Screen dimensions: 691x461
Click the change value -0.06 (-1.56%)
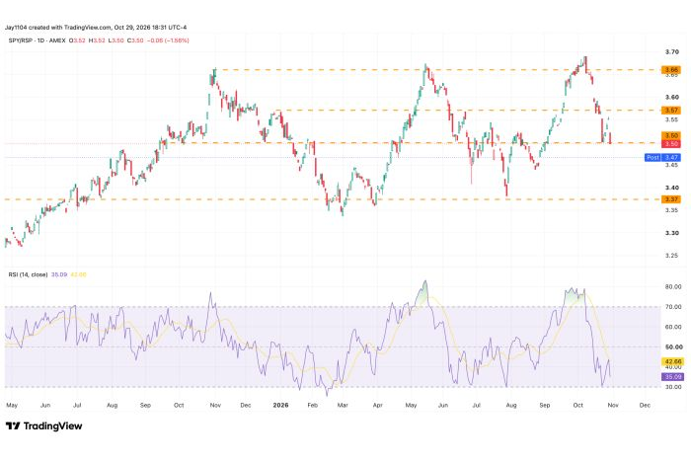(x=168, y=40)
